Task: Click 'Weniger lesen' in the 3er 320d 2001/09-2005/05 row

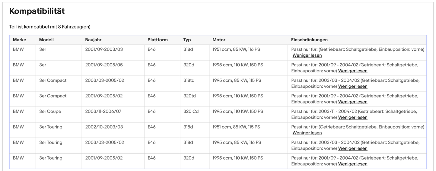Action: [352, 71]
